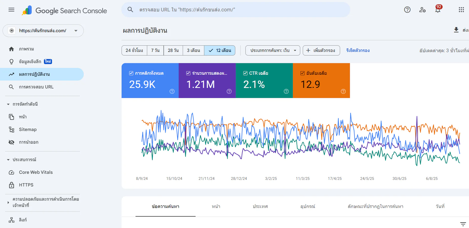Switch to the countries tab

click(260, 206)
